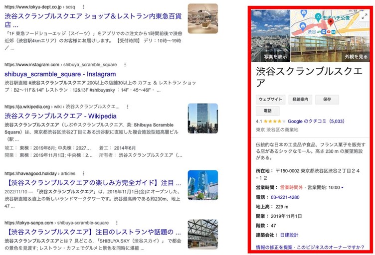Click 所有者 field in Wikipedia result
Image resolution: width=375 pixels, height=255 pixels.
pyautogui.click(x=141, y=155)
